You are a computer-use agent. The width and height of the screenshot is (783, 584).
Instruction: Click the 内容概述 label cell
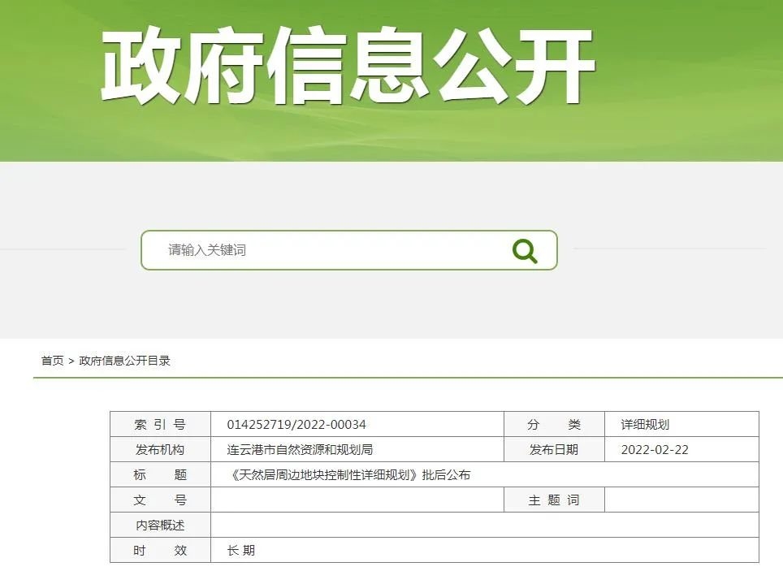(x=160, y=525)
